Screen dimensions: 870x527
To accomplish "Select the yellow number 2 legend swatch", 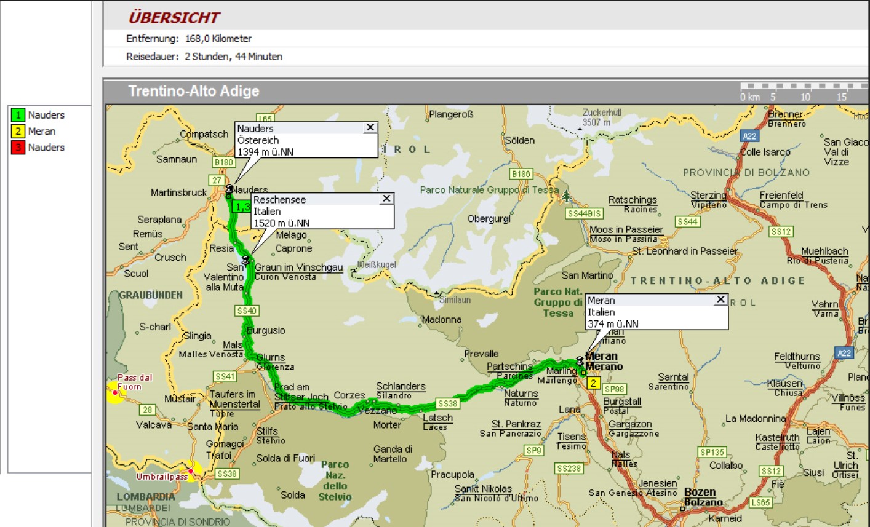I will click(18, 131).
